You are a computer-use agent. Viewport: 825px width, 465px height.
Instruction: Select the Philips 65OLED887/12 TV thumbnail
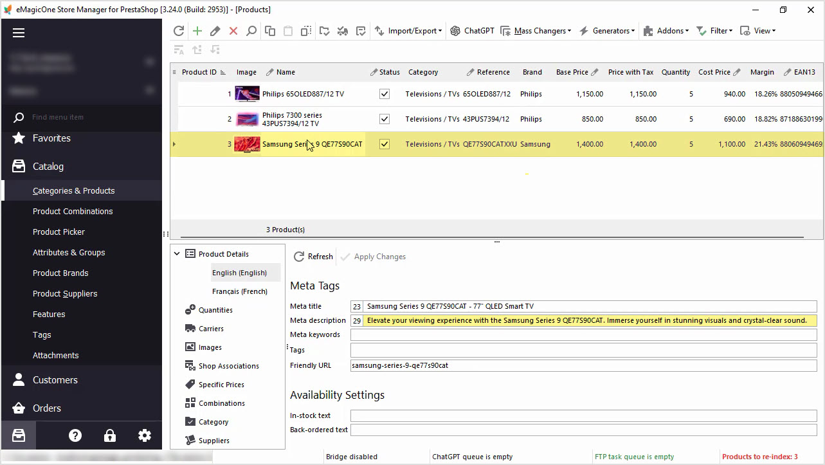(x=247, y=94)
